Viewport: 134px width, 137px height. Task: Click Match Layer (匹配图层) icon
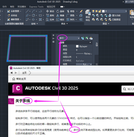tap(114, 20)
